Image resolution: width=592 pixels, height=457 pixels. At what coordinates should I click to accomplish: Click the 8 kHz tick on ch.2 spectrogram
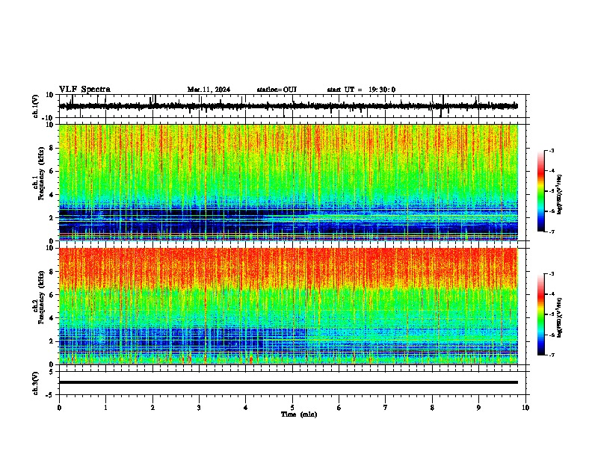[x=52, y=272]
